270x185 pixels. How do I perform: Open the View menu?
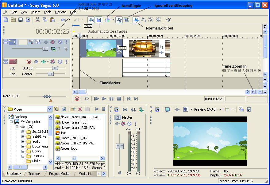click(24, 12)
